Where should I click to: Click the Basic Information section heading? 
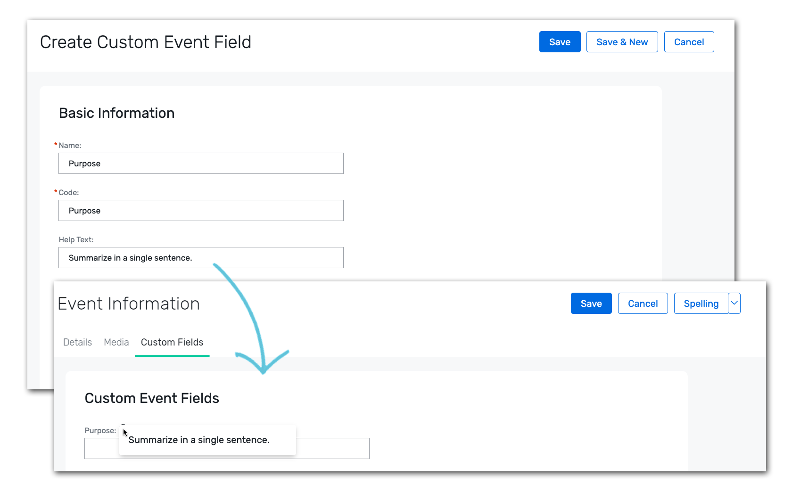(x=116, y=113)
